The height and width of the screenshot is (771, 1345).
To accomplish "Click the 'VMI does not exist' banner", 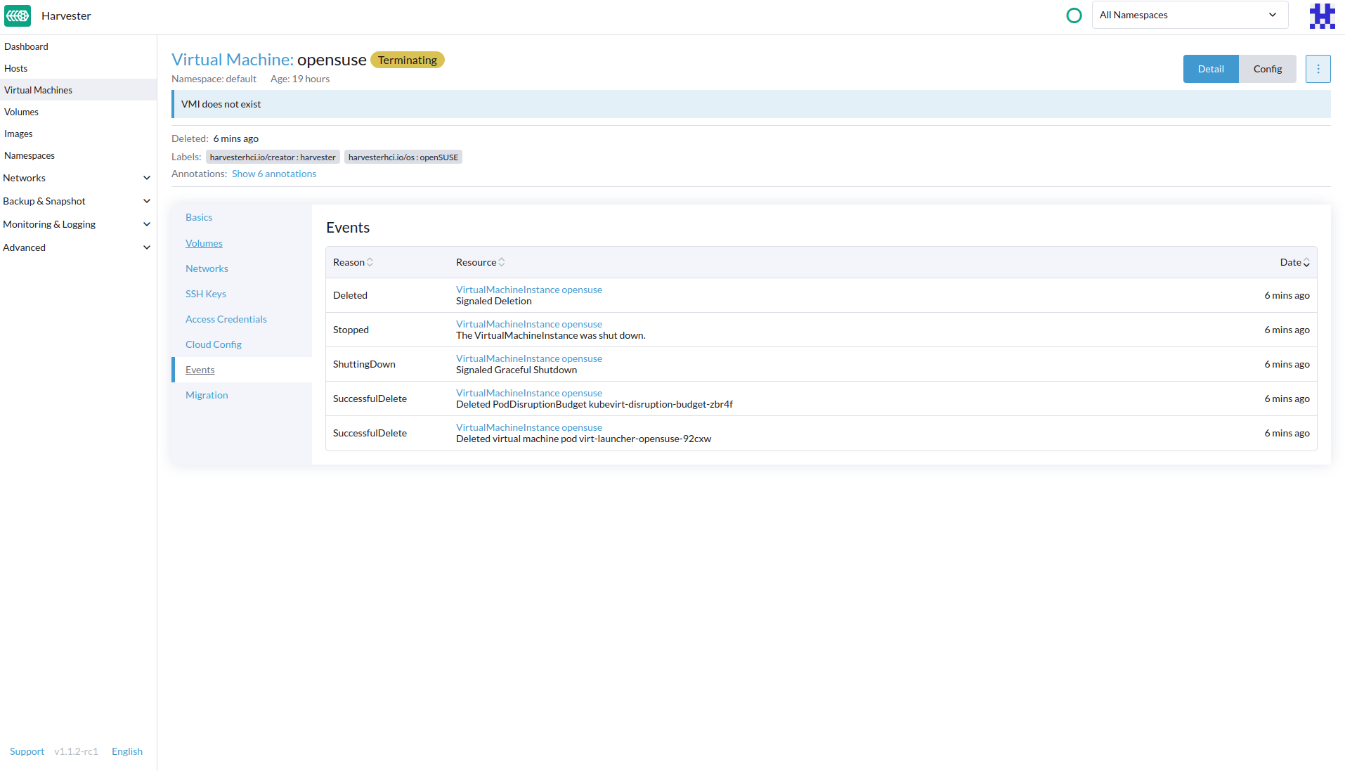I will 751,104.
